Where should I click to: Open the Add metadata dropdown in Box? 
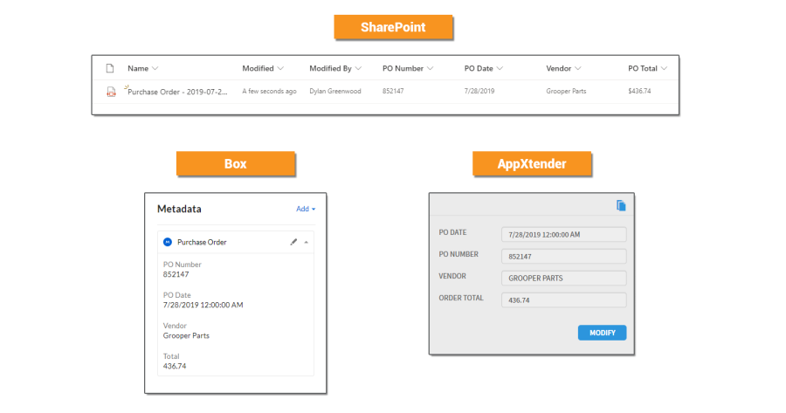click(x=306, y=209)
